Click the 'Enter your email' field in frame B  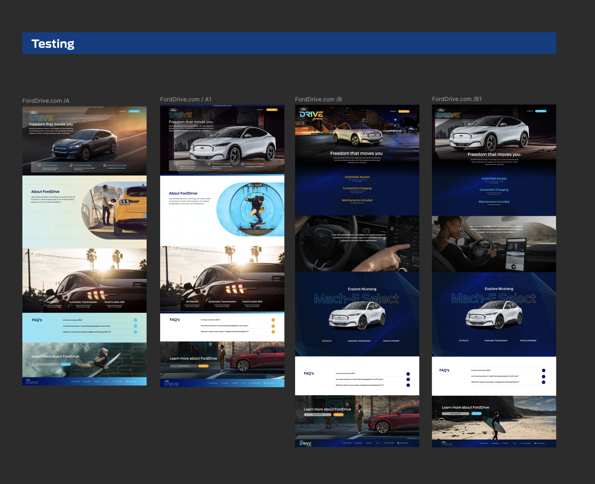(318, 415)
